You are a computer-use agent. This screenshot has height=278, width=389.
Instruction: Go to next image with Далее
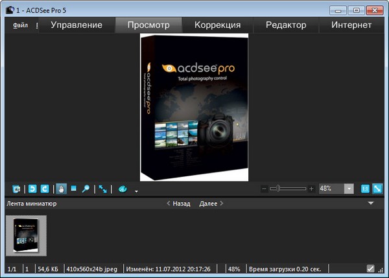click(x=211, y=203)
